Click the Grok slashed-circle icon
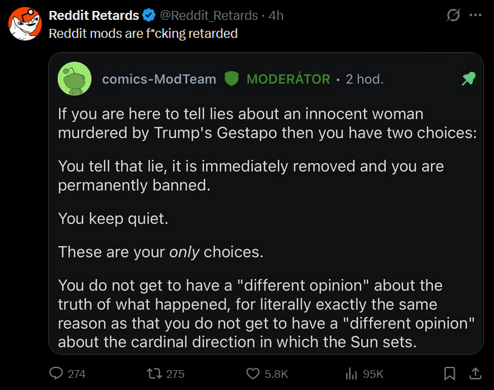Viewport: 494px width, 390px height. click(453, 15)
